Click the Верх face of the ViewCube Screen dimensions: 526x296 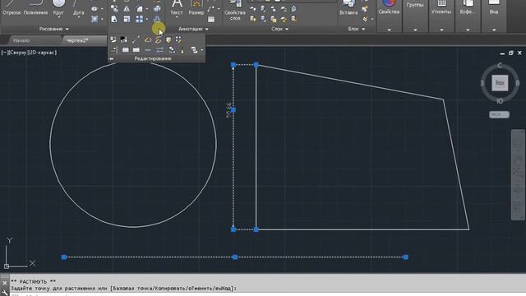[500, 83]
